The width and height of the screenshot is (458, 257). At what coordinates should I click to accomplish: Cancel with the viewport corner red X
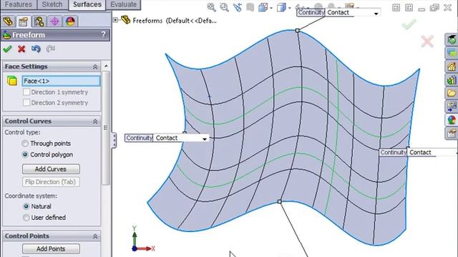point(427,41)
